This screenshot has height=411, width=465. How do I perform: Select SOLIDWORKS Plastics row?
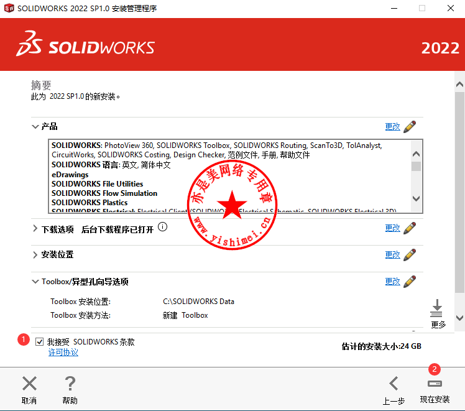pyautogui.click(x=90, y=203)
